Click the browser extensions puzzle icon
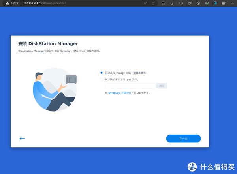Screen dimensions: 237x174 click(172, 3)
